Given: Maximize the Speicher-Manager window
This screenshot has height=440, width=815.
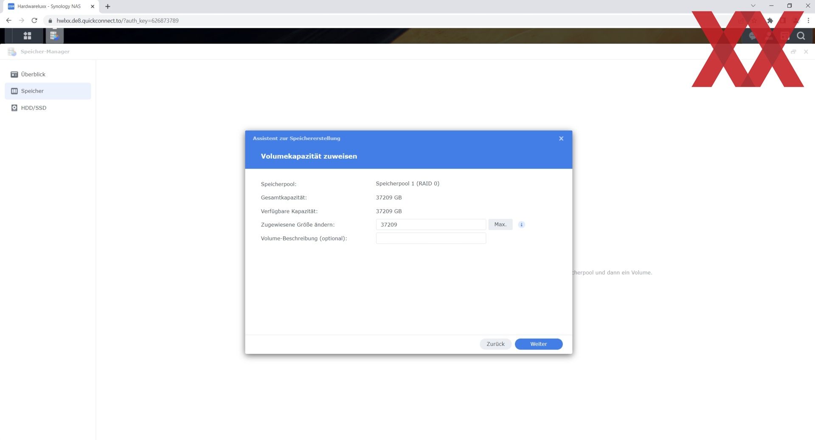Looking at the screenshot, I should pos(793,52).
